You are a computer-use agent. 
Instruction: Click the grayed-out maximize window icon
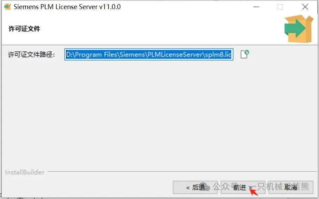click(x=280, y=7)
